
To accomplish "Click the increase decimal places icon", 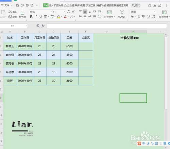I will coord(149,17).
